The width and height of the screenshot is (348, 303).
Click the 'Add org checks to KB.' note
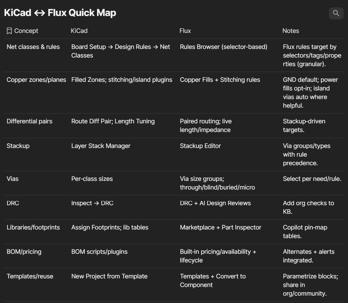(308, 207)
